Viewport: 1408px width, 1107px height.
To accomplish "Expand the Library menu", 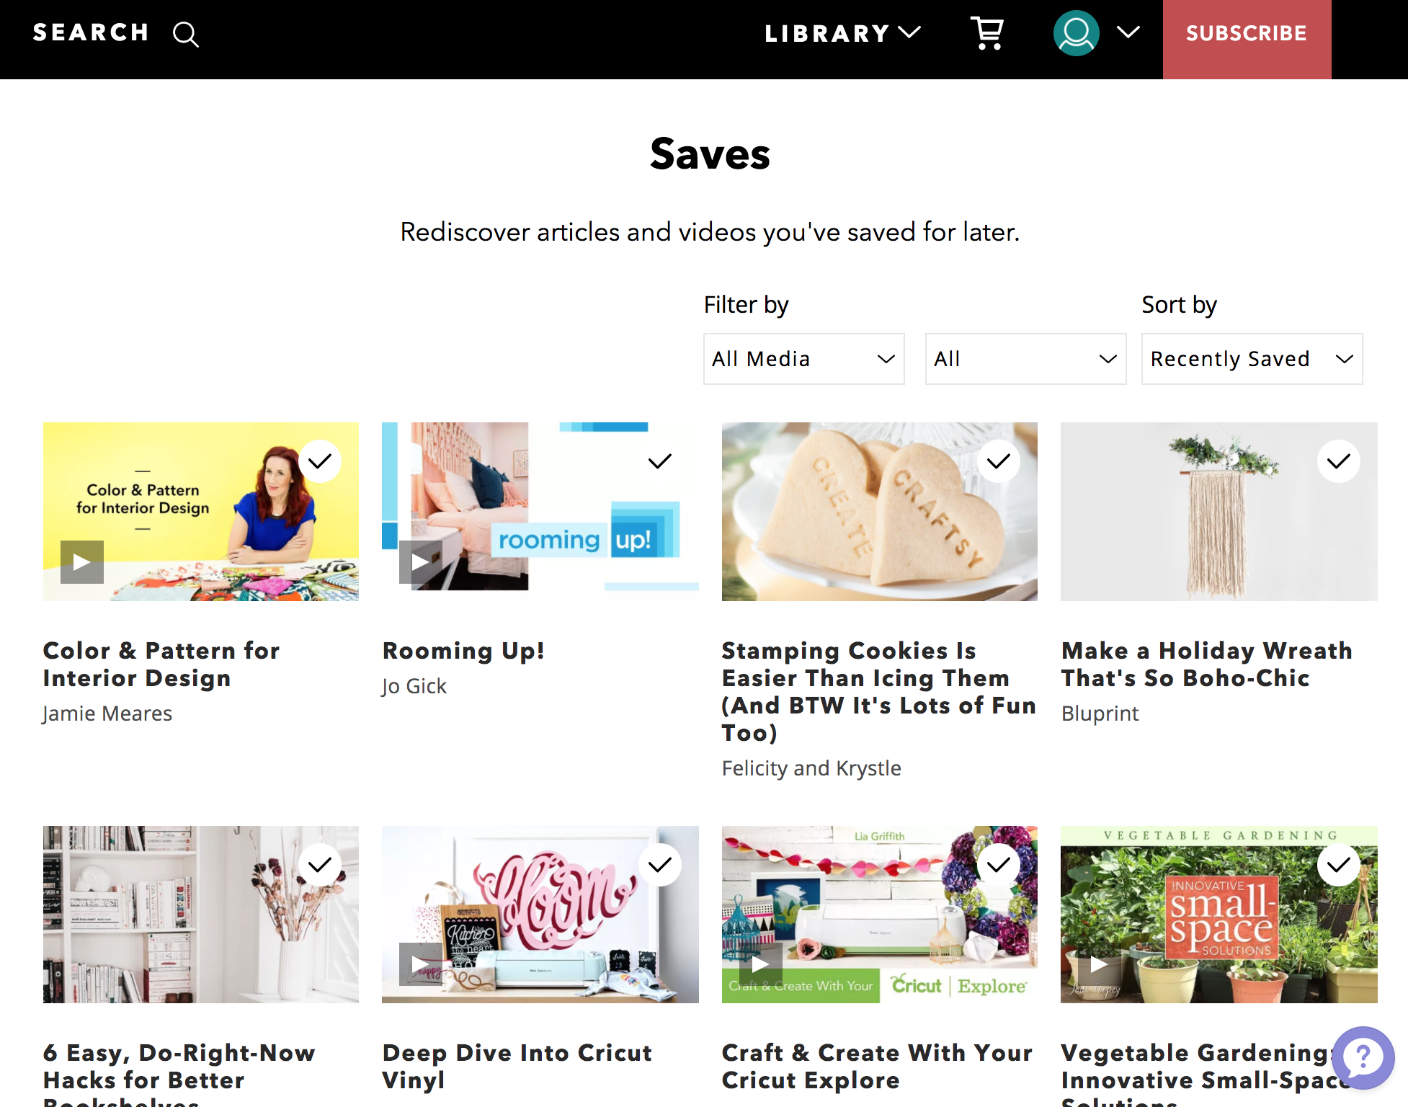I will [x=842, y=33].
